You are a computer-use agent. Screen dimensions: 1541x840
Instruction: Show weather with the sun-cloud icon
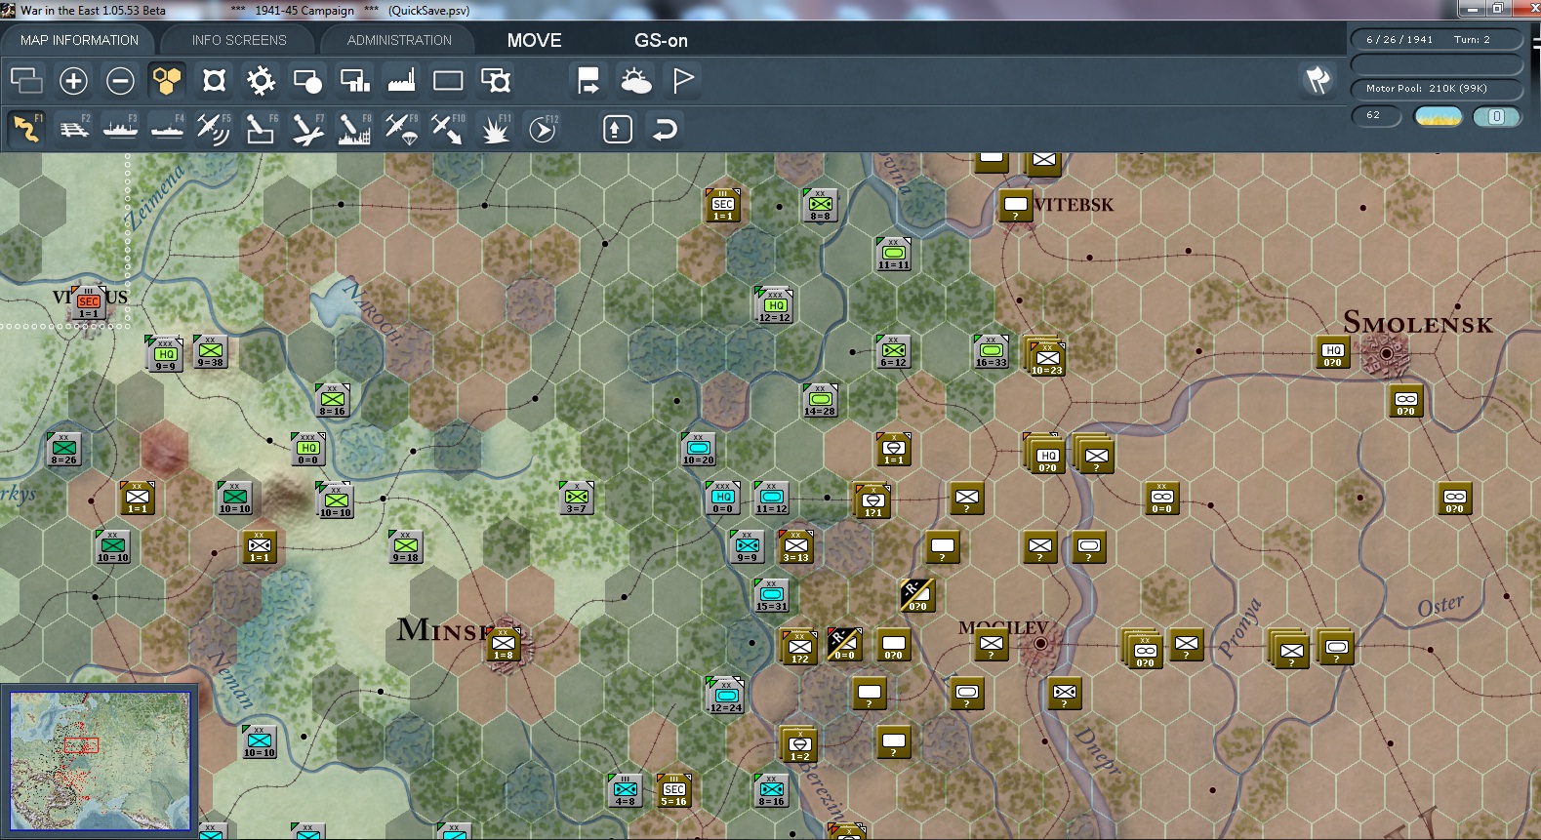pos(635,80)
